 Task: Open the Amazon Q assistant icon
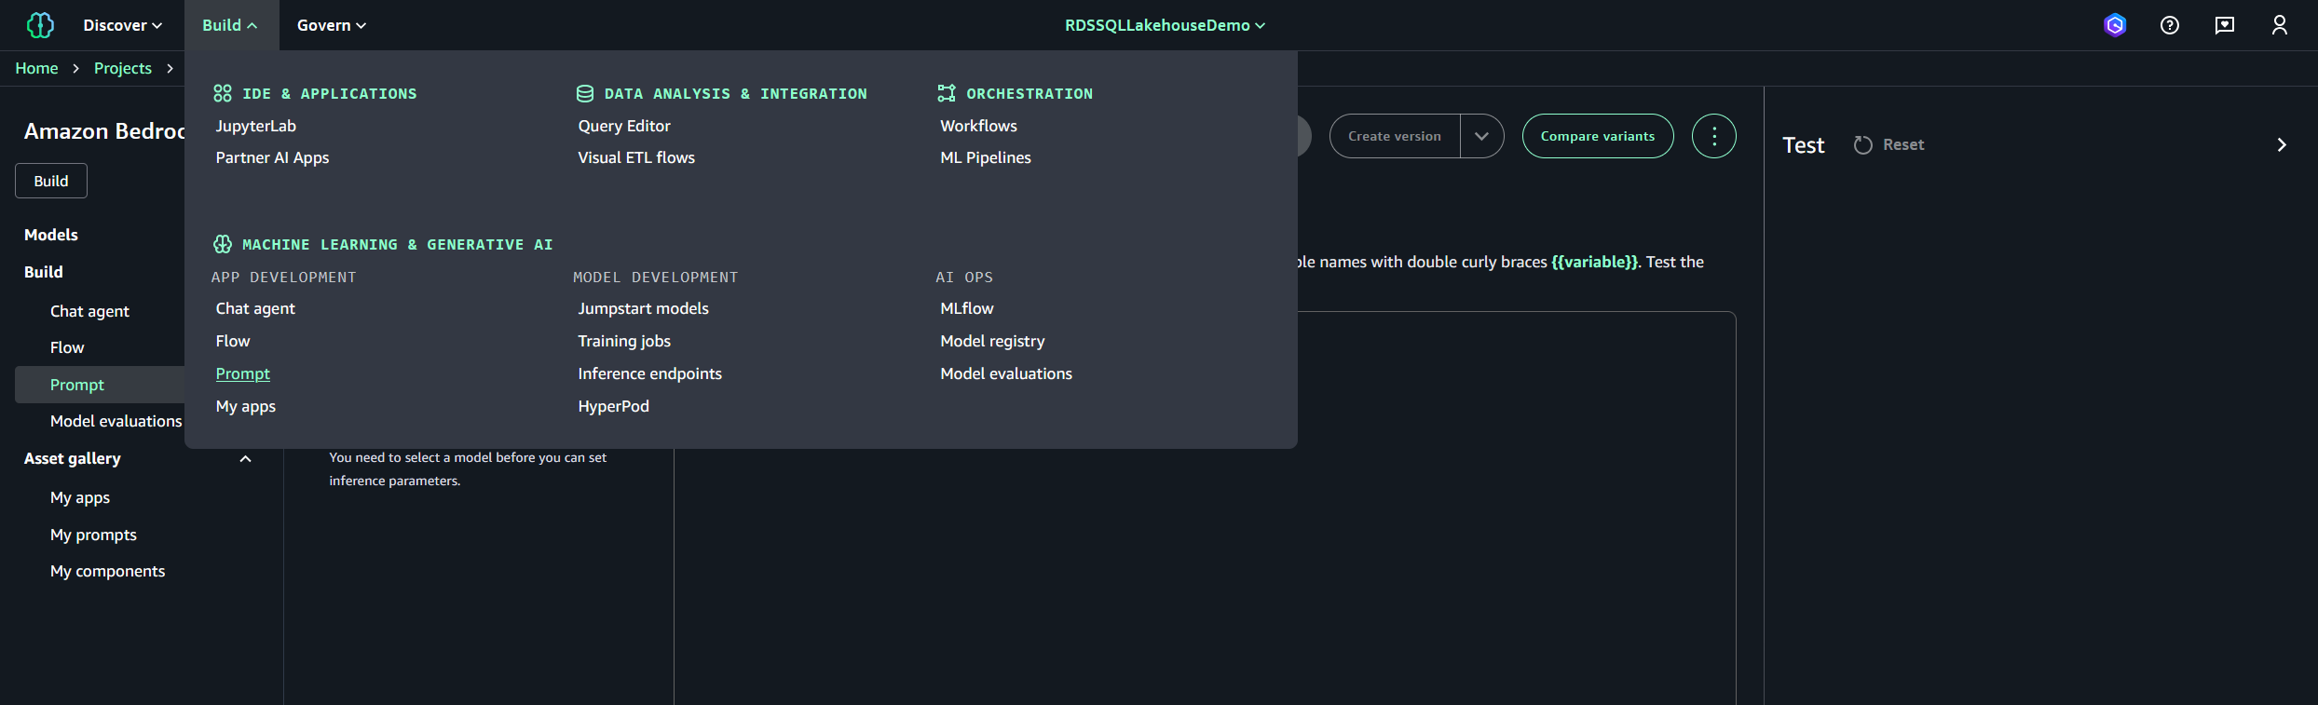tap(2115, 25)
